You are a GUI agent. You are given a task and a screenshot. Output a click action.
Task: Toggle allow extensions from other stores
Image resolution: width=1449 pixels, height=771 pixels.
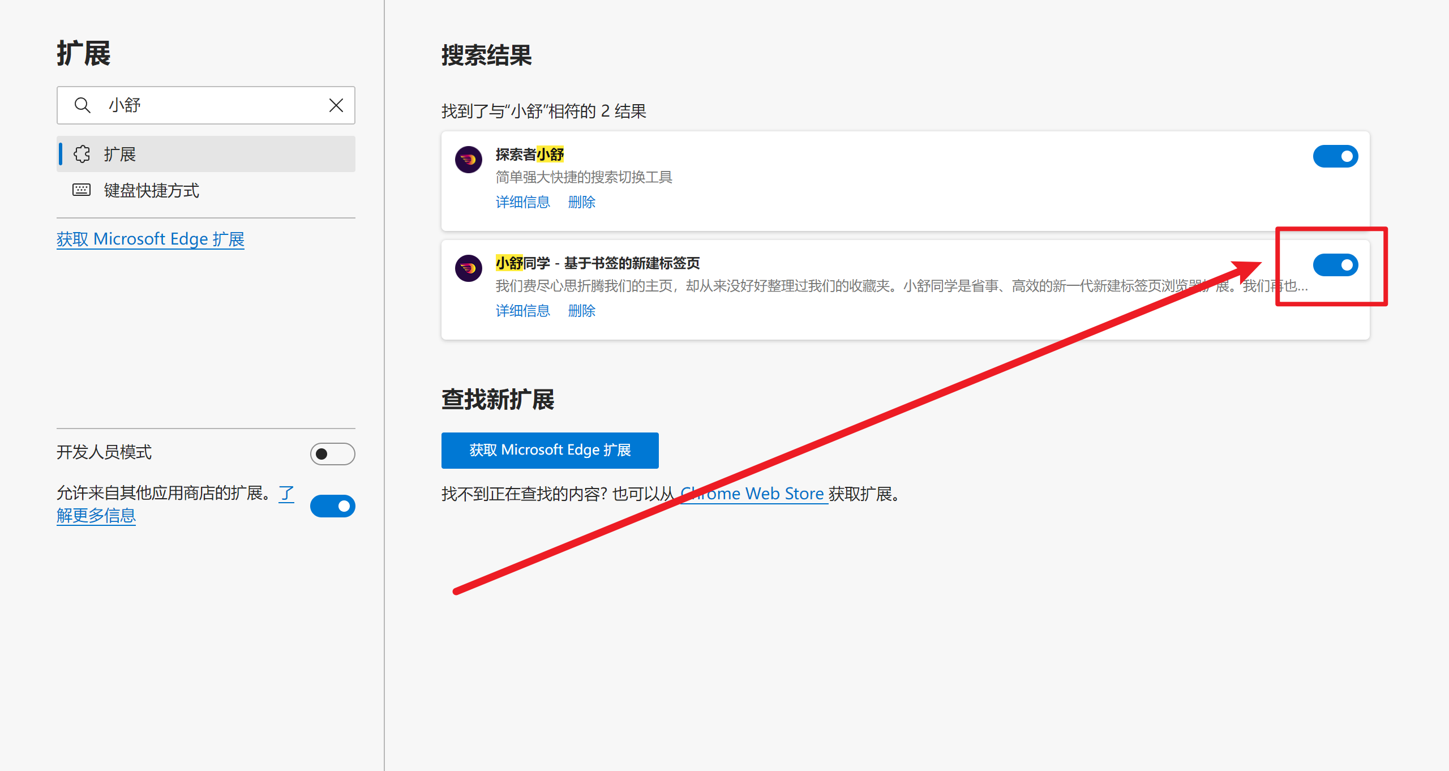(x=332, y=506)
